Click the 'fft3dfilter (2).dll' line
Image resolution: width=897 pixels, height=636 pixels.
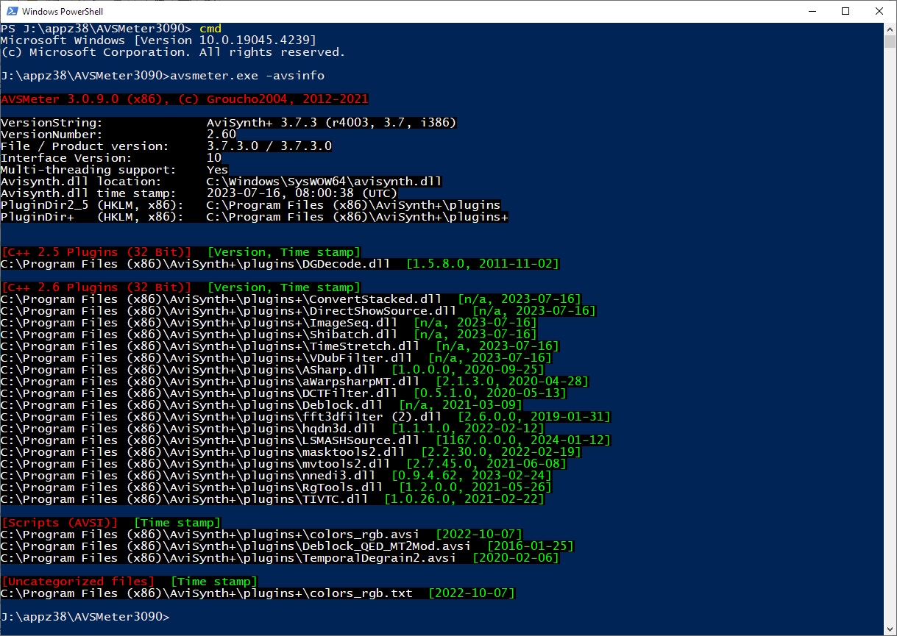(306, 417)
